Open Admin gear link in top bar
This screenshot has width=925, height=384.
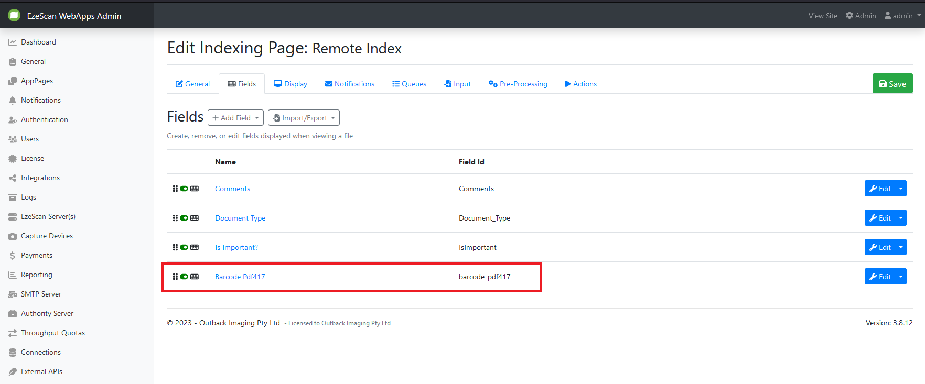pos(861,16)
